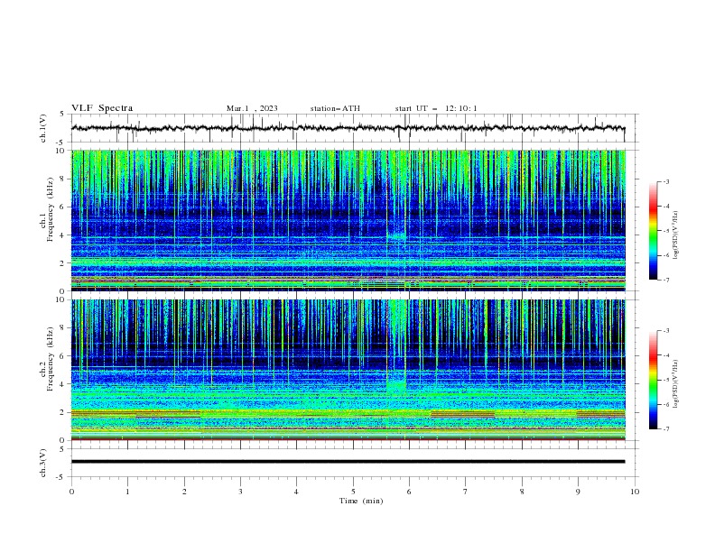Click the 'start UT = 12:10:1' text
The width and height of the screenshot is (715, 552).
pyautogui.click(x=436, y=108)
